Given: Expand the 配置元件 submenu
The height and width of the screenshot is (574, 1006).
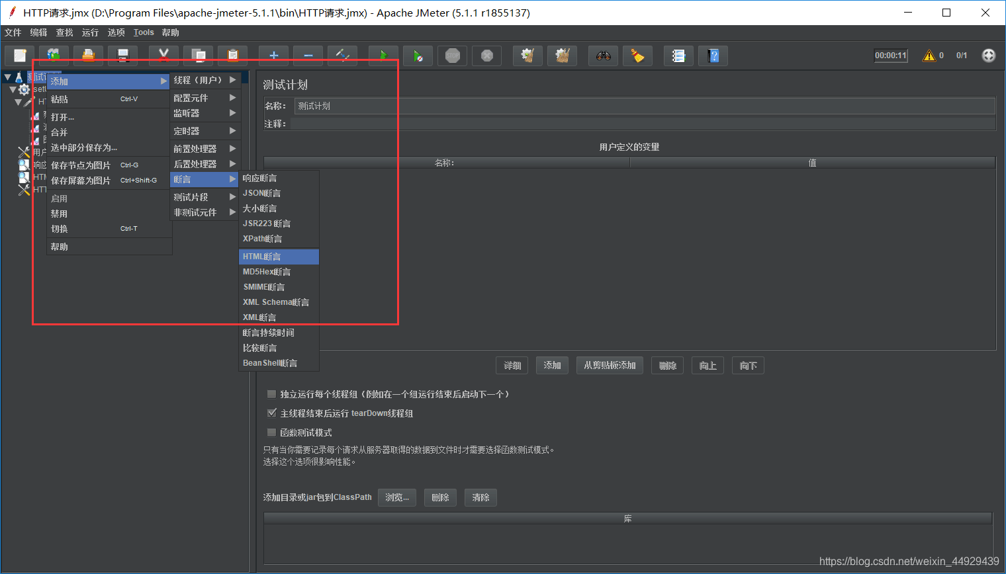Looking at the screenshot, I should pos(205,97).
